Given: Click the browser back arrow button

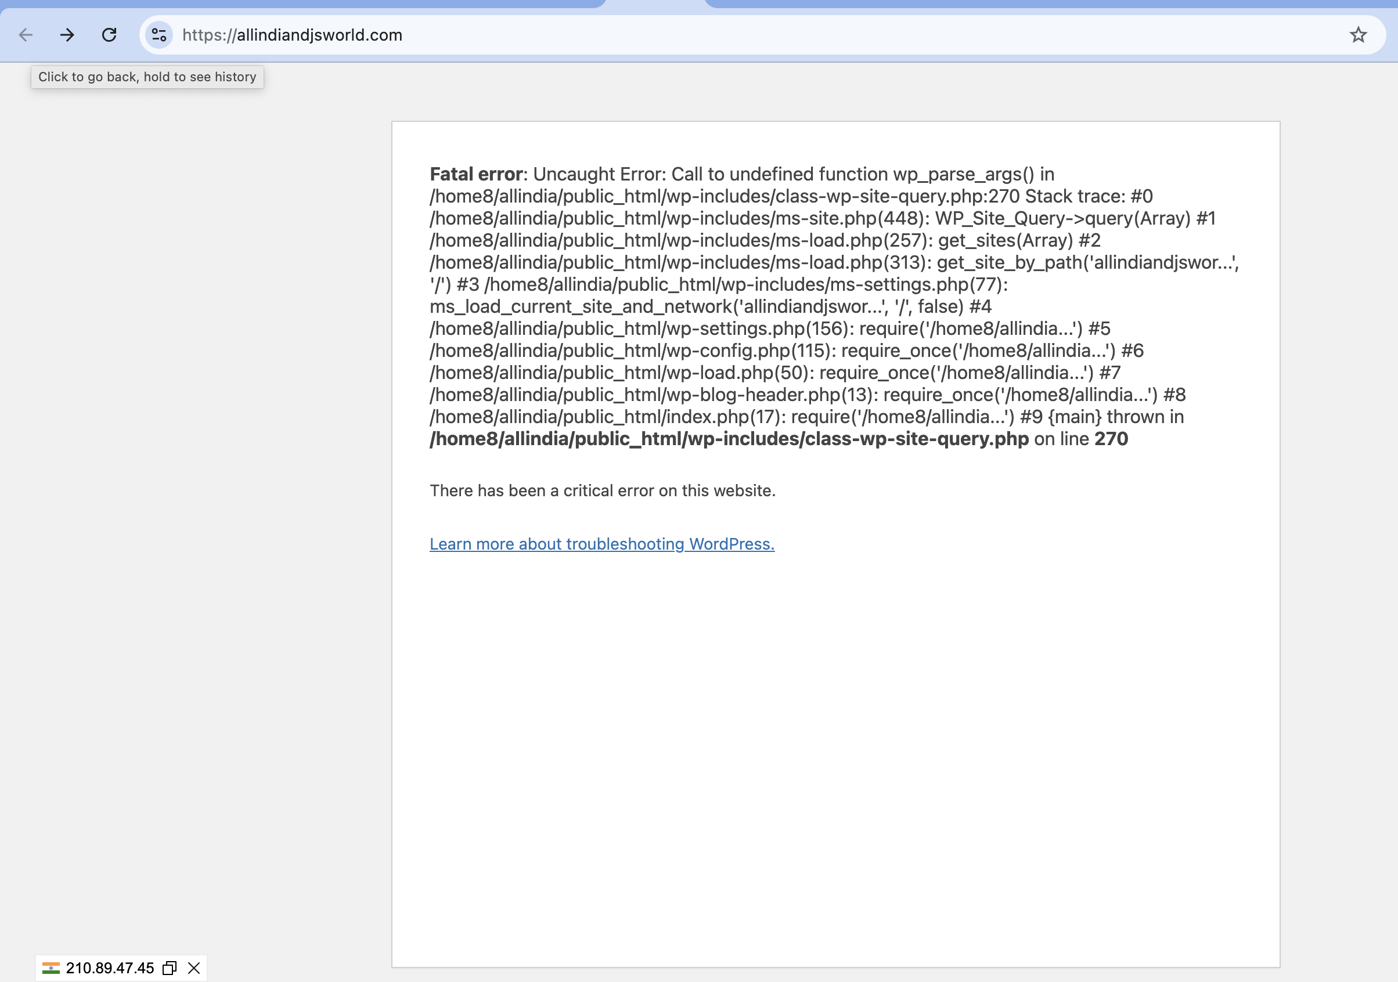Looking at the screenshot, I should 26,35.
